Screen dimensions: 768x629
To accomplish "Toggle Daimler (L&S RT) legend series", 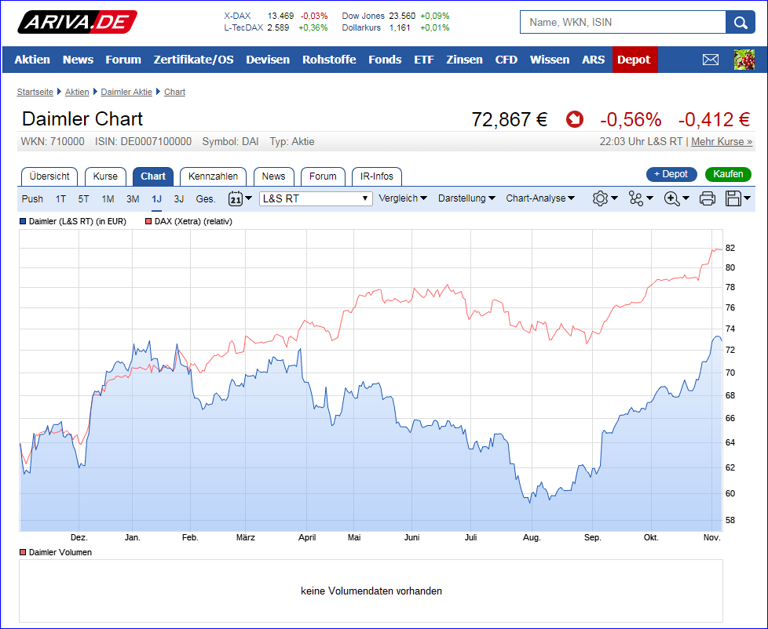I will (x=73, y=222).
